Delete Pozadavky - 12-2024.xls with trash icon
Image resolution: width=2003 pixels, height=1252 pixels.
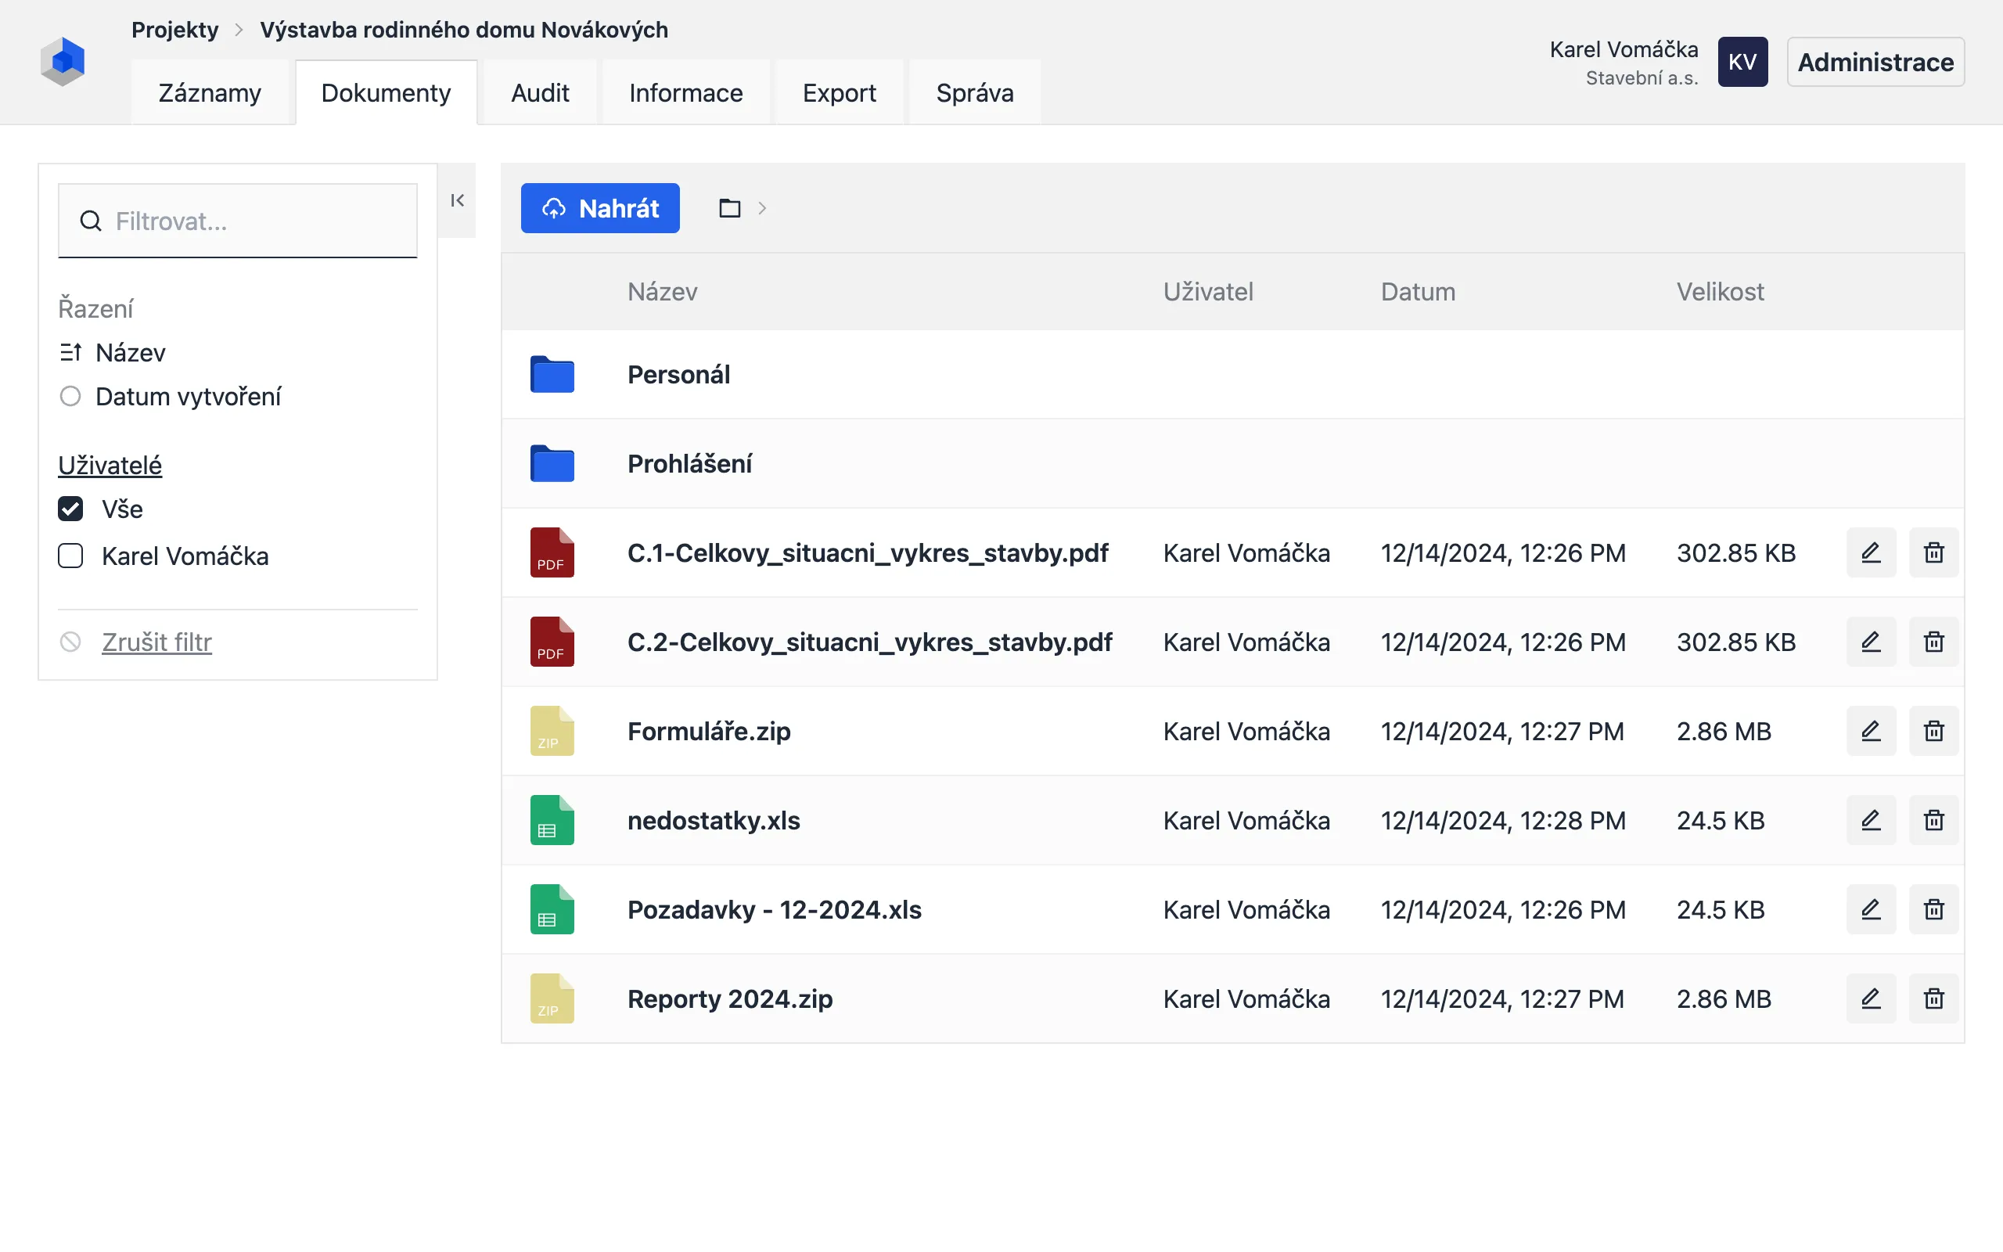(x=1933, y=909)
